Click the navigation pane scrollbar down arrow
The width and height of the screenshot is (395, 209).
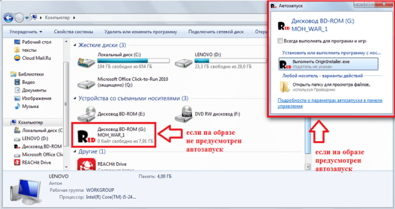[x=66, y=167]
